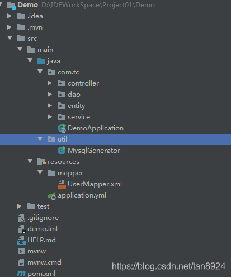Collapse the com.tc package arrow

pyautogui.click(x=40, y=72)
